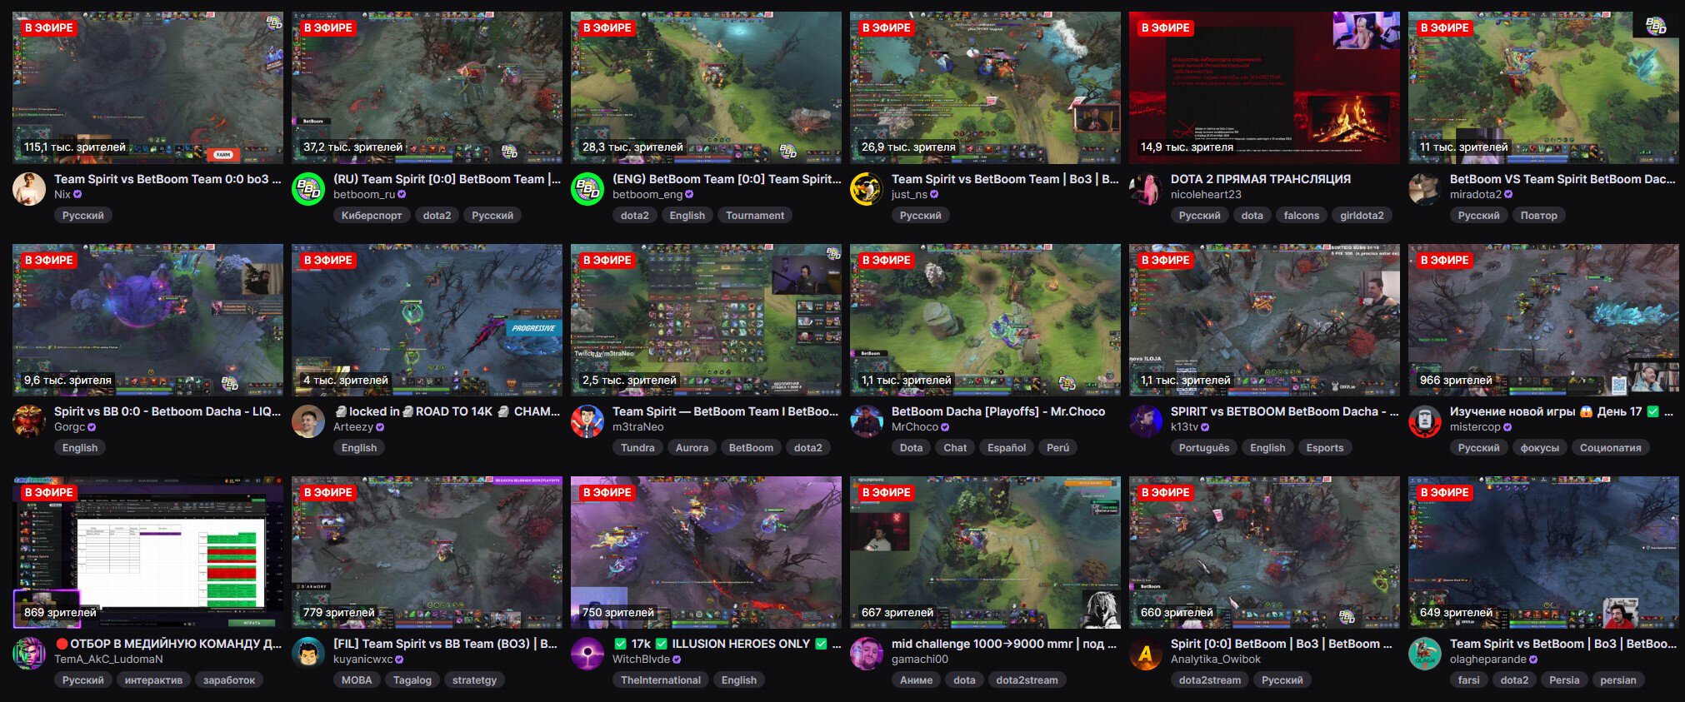The width and height of the screenshot is (1685, 702).
Task: Open Arteezy channel name link
Action: pyautogui.click(x=353, y=426)
